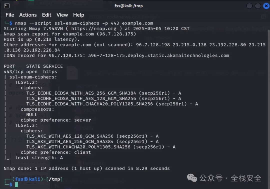Open the View menu
The width and height of the screenshot is (270, 189).
pyautogui.click(x=62, y=15)
